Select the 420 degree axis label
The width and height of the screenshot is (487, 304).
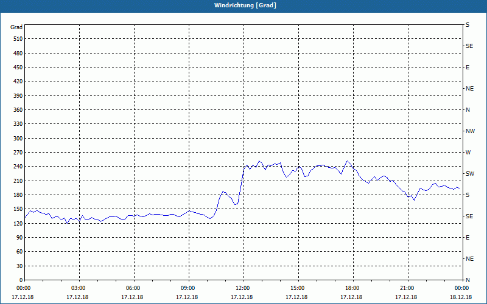pyautogui.click(x=18, y=81)
